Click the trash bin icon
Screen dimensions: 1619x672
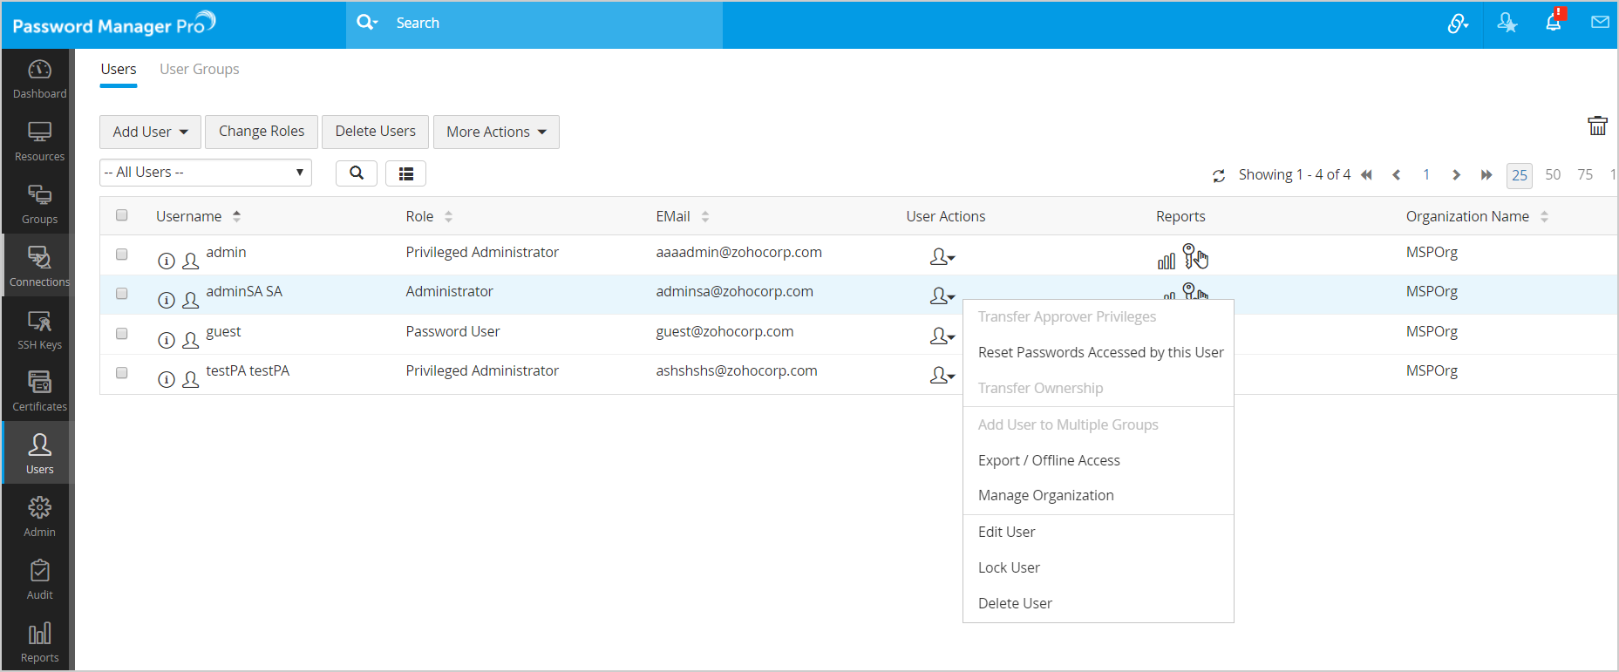click(1596, 126)
